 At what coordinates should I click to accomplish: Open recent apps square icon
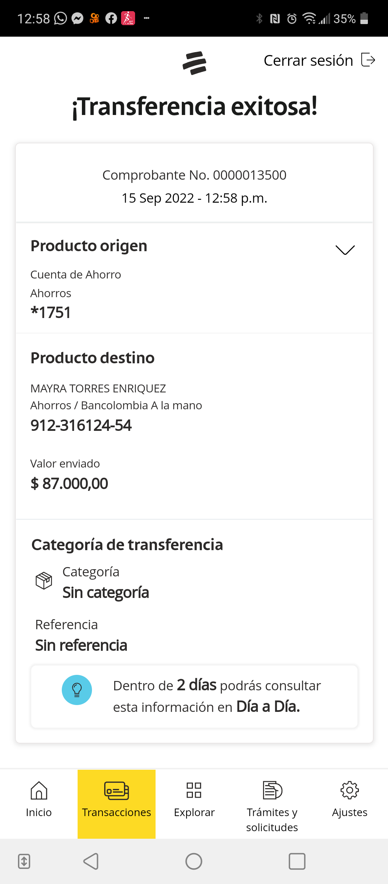pyautogui.click(x=297, y=861)
